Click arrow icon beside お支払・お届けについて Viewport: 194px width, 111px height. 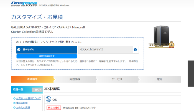click(x=14, y=99)
